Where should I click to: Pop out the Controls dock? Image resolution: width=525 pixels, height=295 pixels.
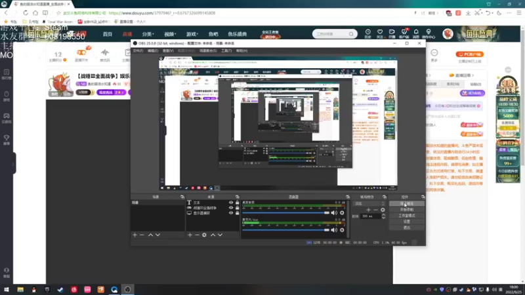pos(423,197)
